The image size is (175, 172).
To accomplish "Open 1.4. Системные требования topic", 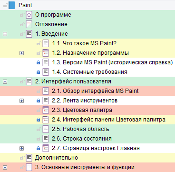I will click(x=89, y=72).
